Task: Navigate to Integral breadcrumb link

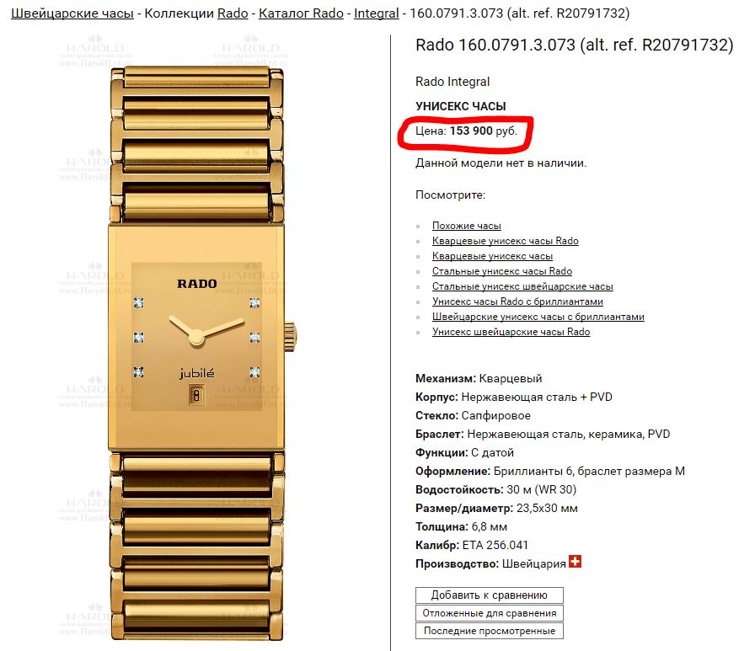Action: pyautogui.click(x=377, y=13)
